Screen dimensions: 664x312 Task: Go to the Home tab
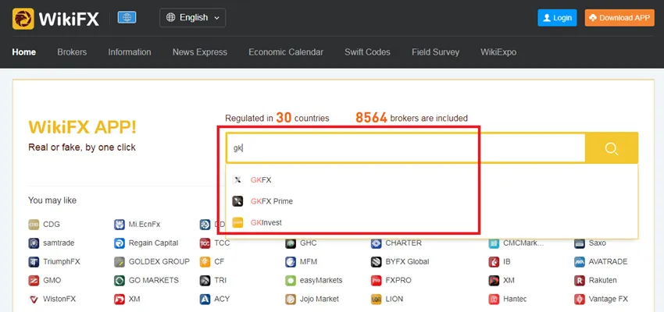pyautogui.click(x=23, y=52)
